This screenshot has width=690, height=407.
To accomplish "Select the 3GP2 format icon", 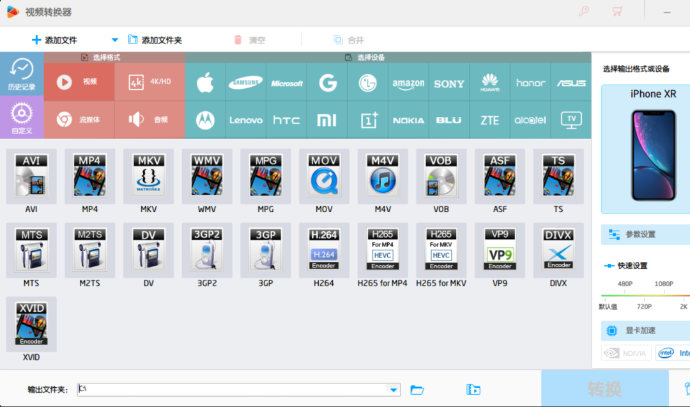I will tap(207, 250).
